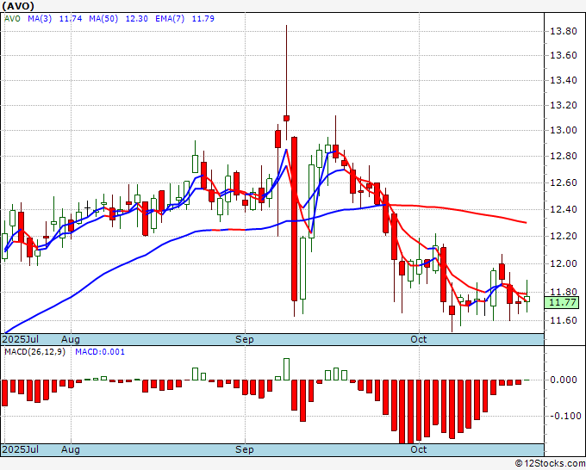Click the 12.20 price axis label
Screen dimensions: 586x470
564,237
